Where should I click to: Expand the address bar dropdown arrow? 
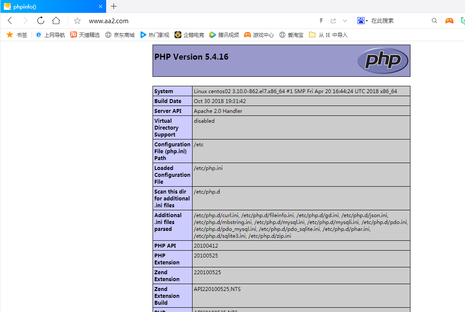(x=345, y=21)
